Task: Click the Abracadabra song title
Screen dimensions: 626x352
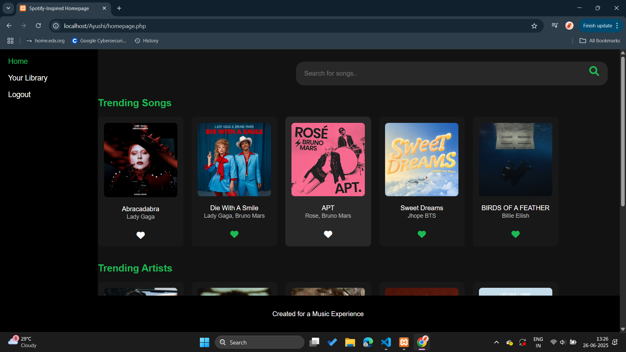Action: click(141, 209)
